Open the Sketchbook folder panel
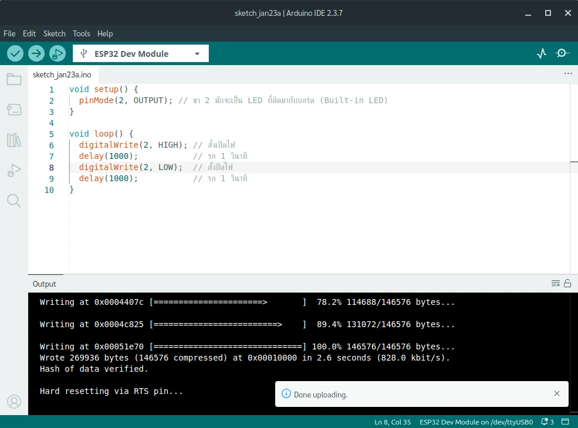 click(14, 79)
